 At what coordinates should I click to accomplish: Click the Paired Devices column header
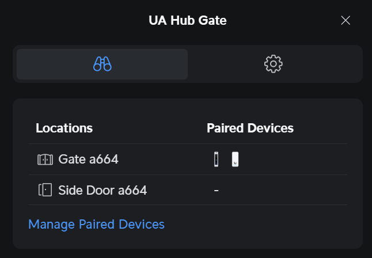coord(250,128)
